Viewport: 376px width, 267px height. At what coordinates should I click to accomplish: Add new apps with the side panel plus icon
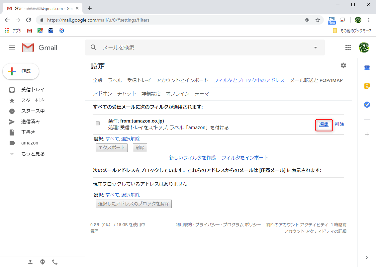pyautogui.click(x=367, y=134)
